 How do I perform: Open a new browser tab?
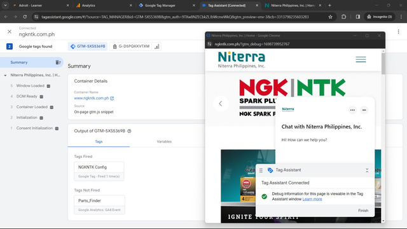[329, 5]
